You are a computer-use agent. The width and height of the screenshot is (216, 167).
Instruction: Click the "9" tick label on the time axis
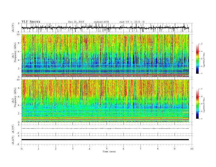pyautogui.click(x=175, y=149)
